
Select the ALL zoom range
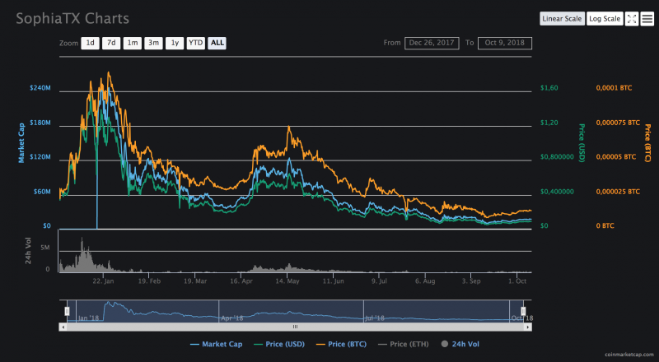pyautogui.click(x=217, y=43)
